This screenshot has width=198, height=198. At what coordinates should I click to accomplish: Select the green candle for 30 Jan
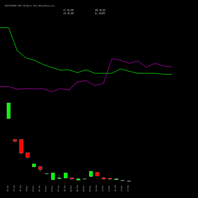[66, 175]
